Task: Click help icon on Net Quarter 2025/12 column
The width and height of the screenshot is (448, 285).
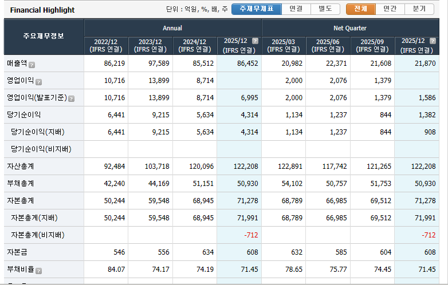Action: coord(433,41)
